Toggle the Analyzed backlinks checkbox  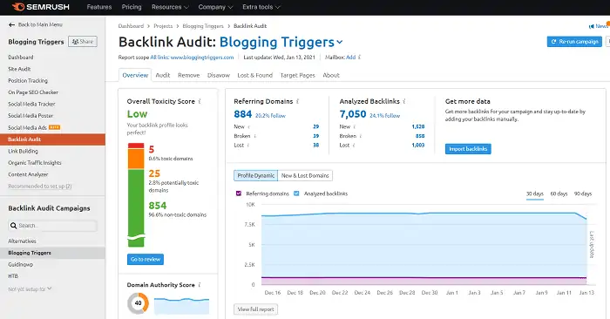pos(296,193)
